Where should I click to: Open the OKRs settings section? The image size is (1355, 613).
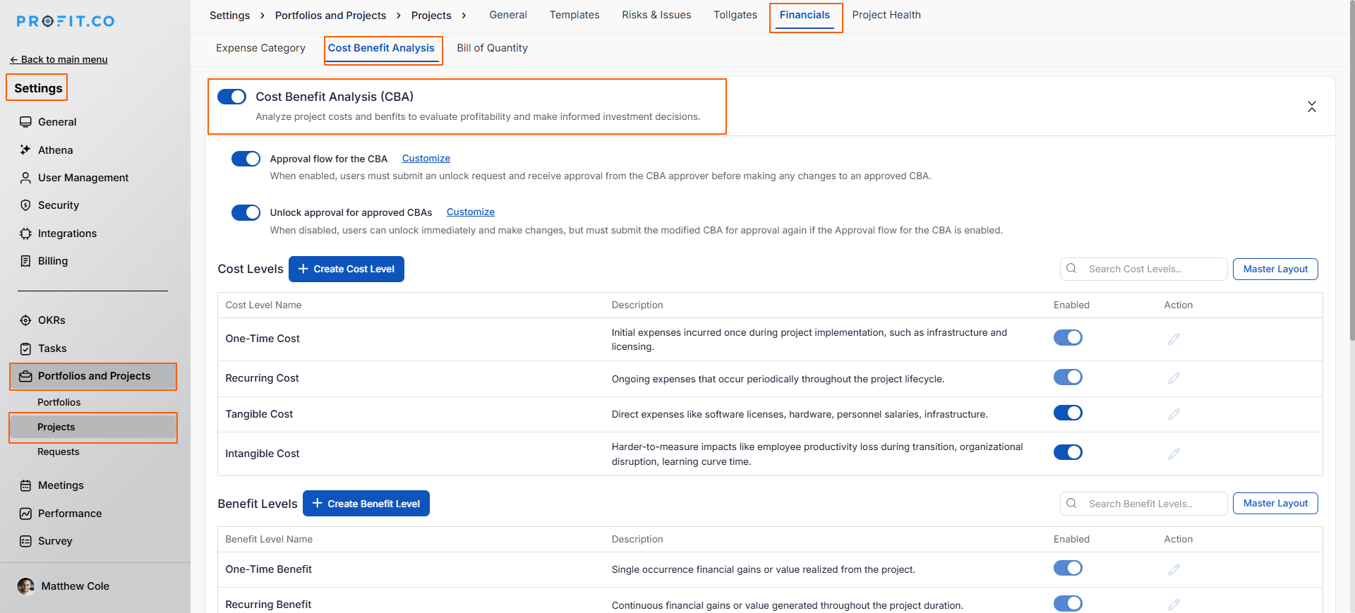click(x=51, y=320)
